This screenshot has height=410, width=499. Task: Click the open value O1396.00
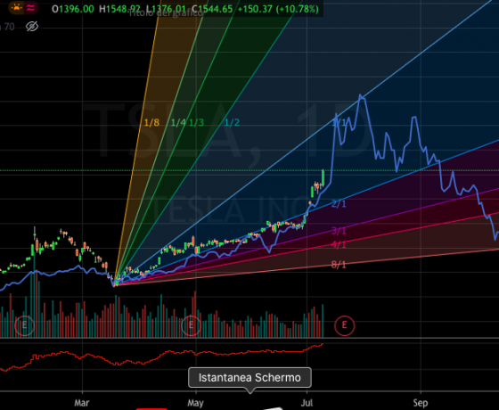tap(73, 9)
